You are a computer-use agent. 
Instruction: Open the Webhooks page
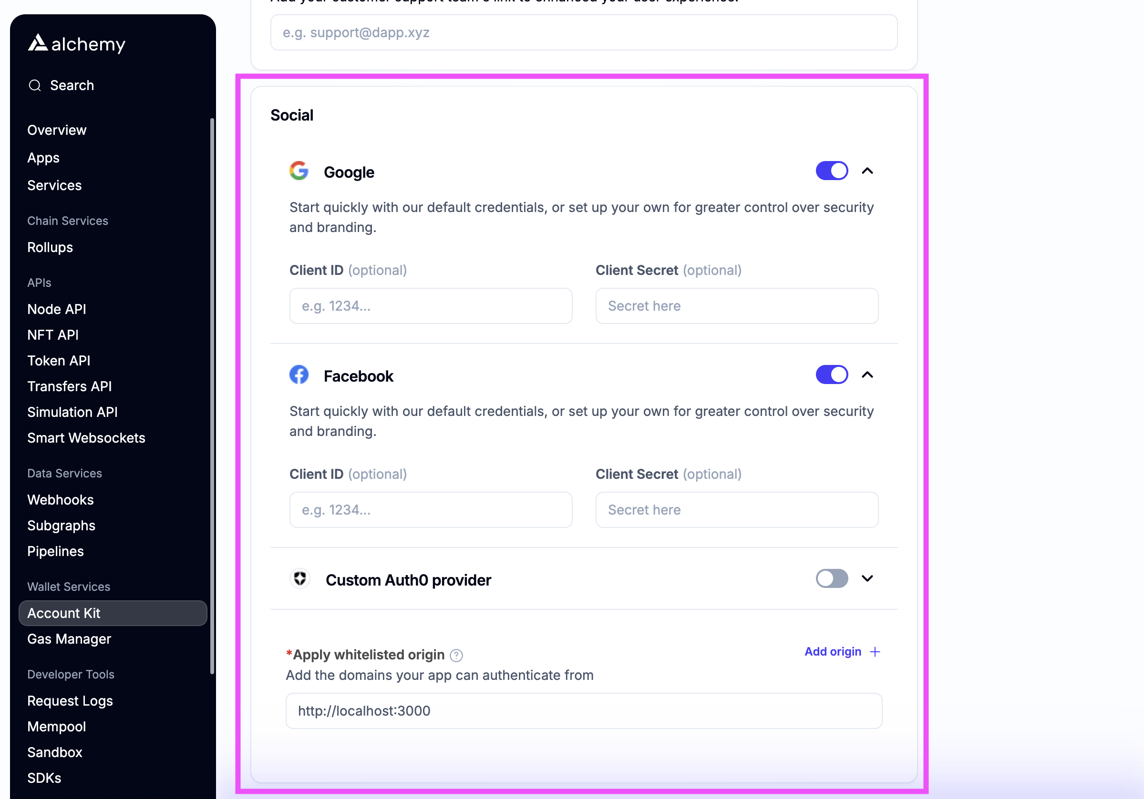click(x=60, y=499)
